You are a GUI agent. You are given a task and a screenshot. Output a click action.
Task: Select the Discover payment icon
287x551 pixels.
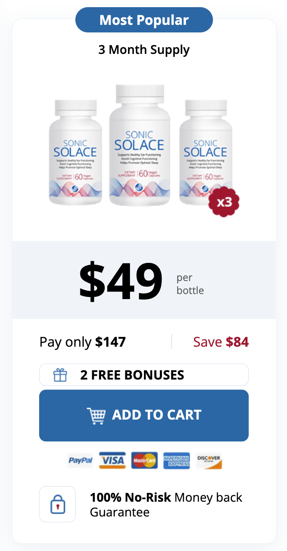[209, 460]
